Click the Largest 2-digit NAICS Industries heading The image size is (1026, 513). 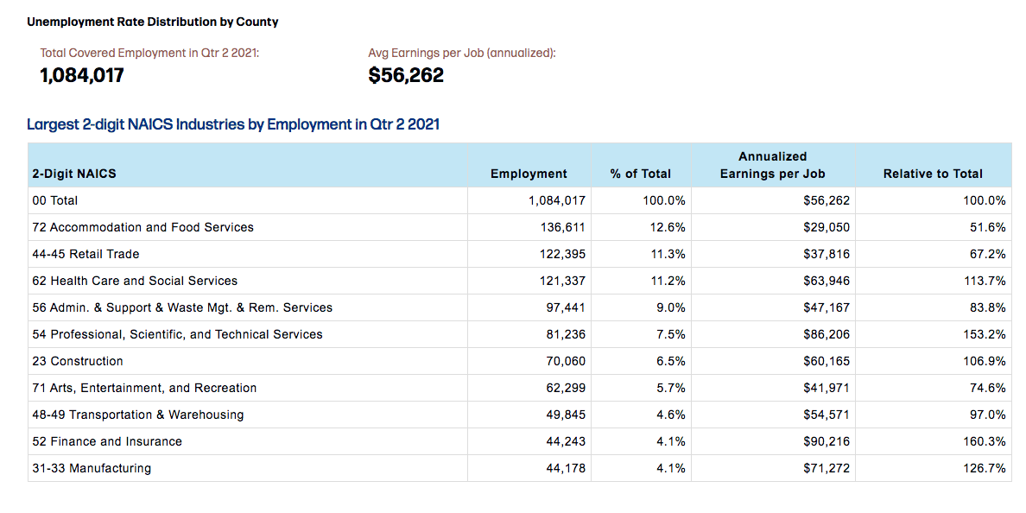[233, 124]
